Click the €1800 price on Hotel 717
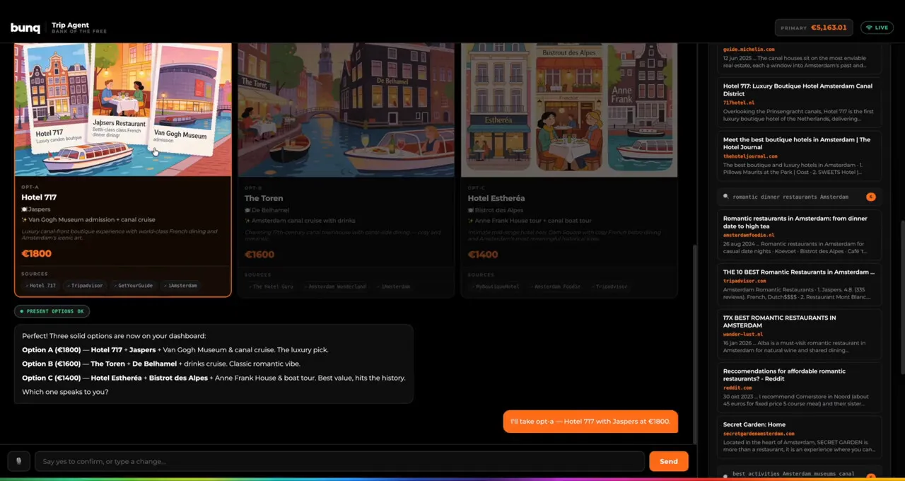Viewport: 905px width, 481px height. tap(36, 253)
